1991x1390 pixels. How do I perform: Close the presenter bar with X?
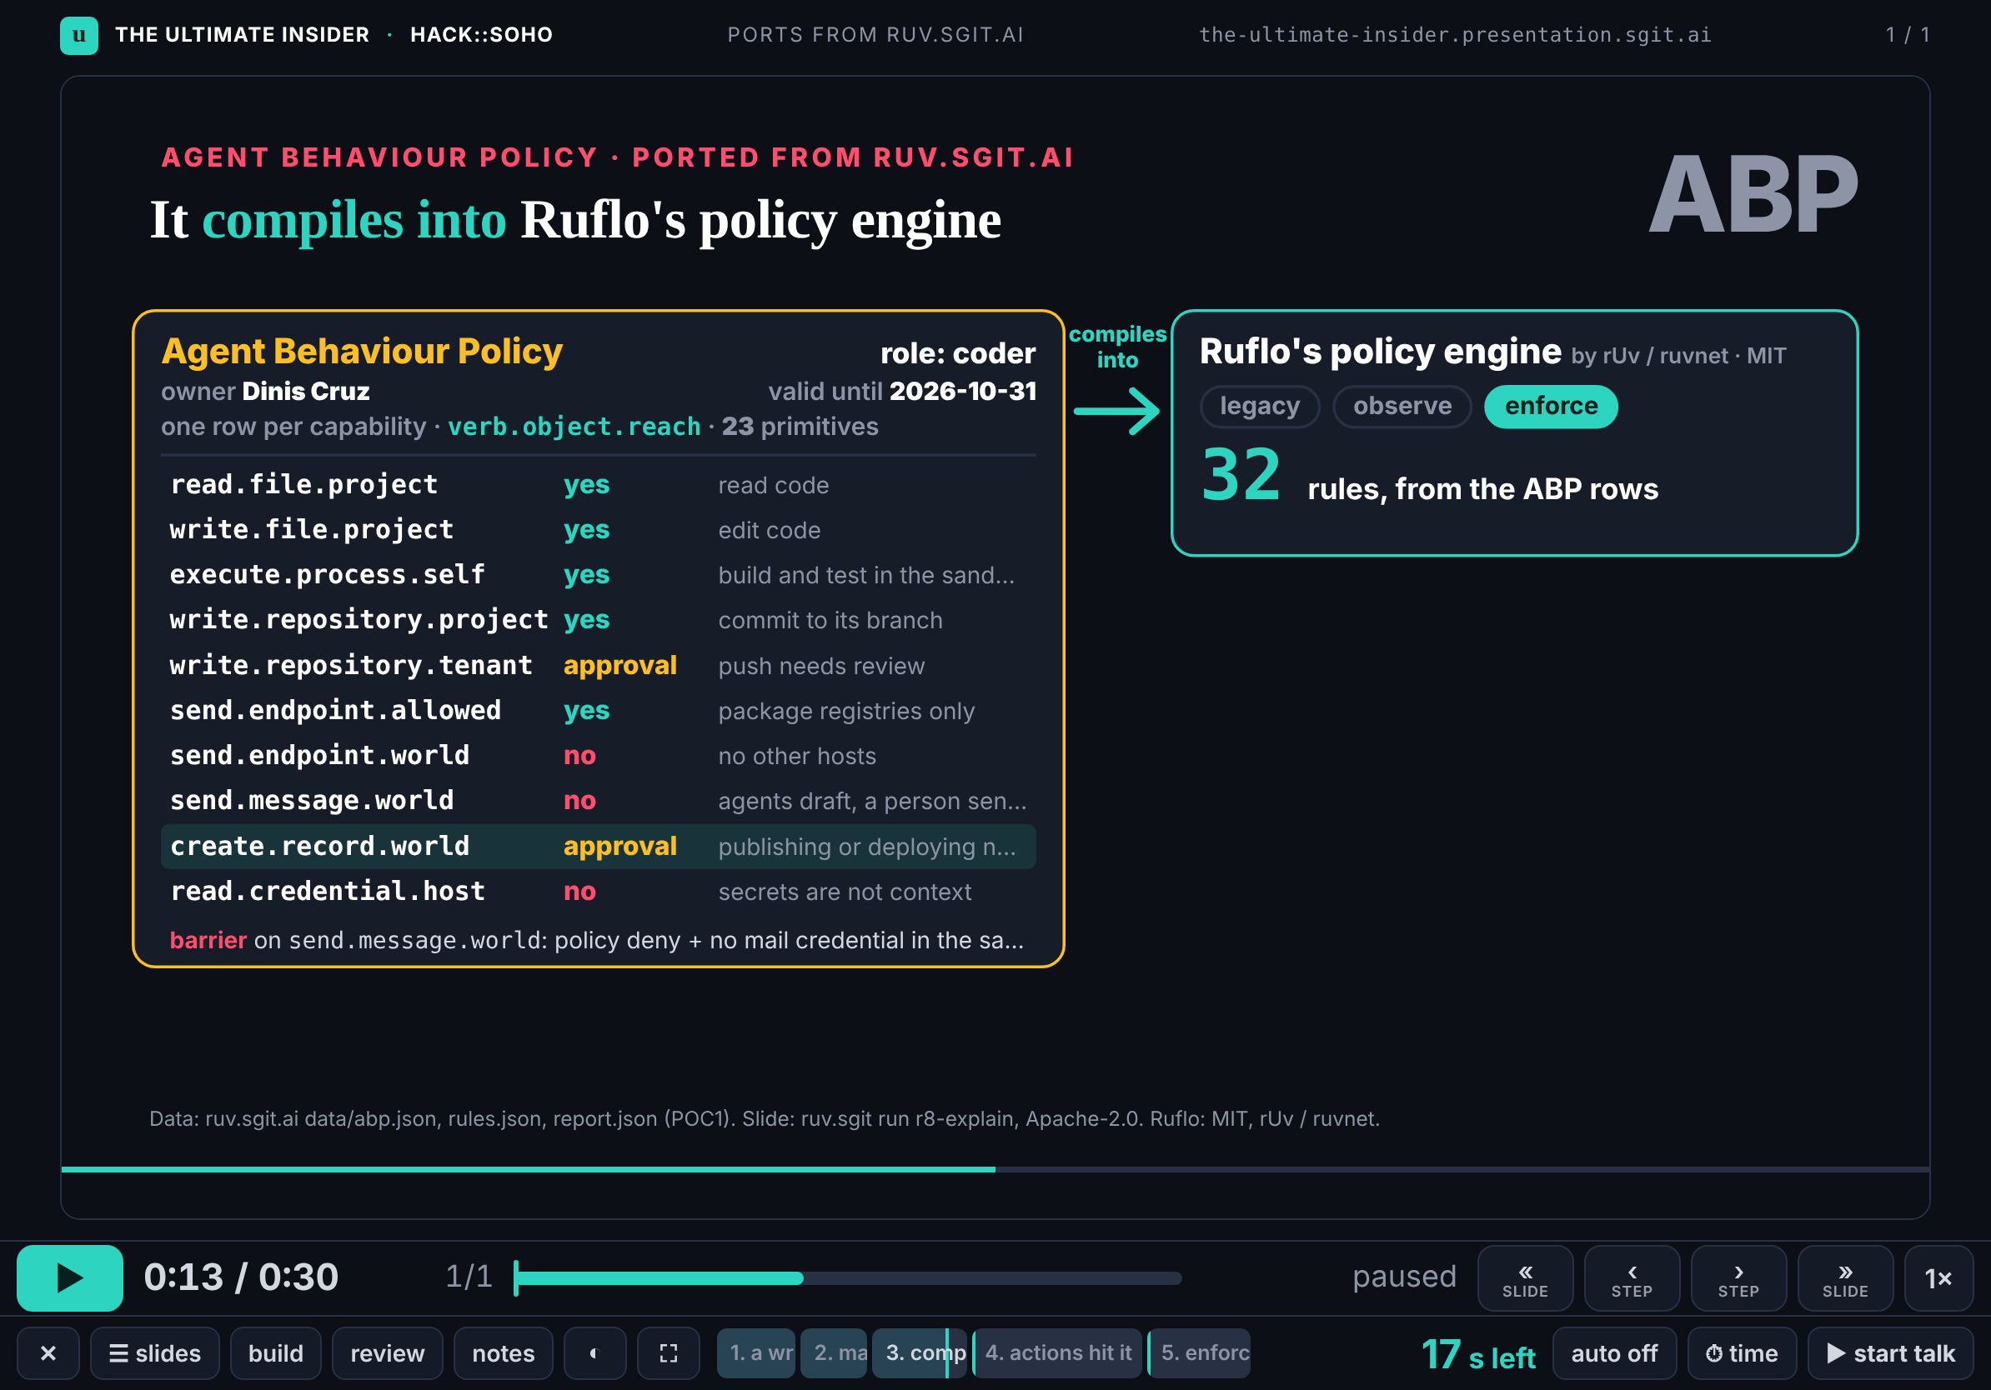(48, 1352)
